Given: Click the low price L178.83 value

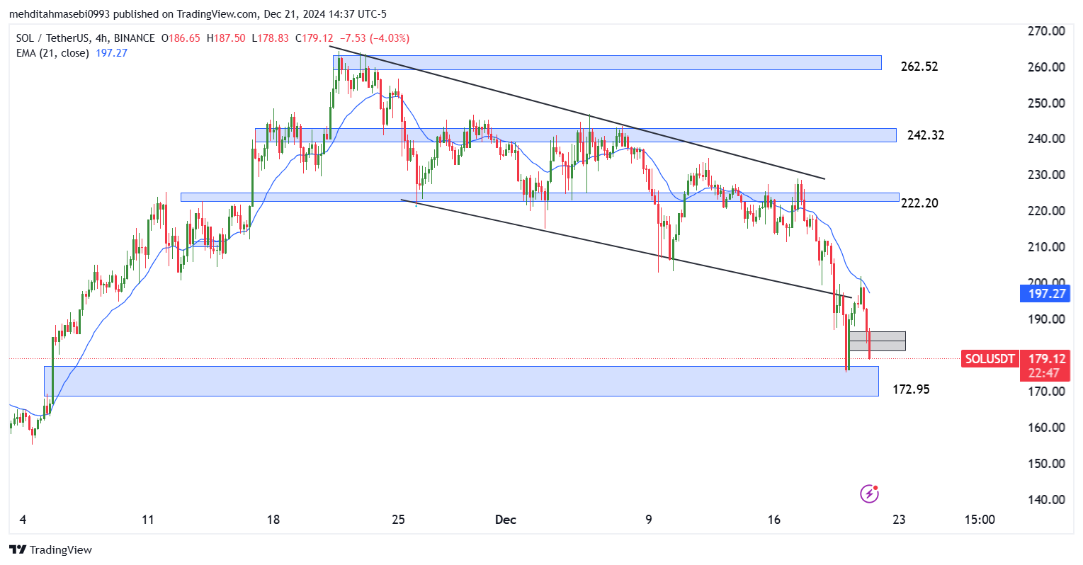Looking at the screenshot, I should point(270,38).
